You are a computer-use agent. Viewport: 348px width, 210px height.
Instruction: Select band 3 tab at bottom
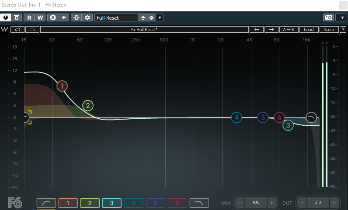click(111, 203)
